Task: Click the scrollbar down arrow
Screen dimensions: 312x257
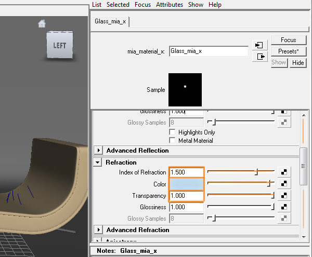Action: click(304, 237)
